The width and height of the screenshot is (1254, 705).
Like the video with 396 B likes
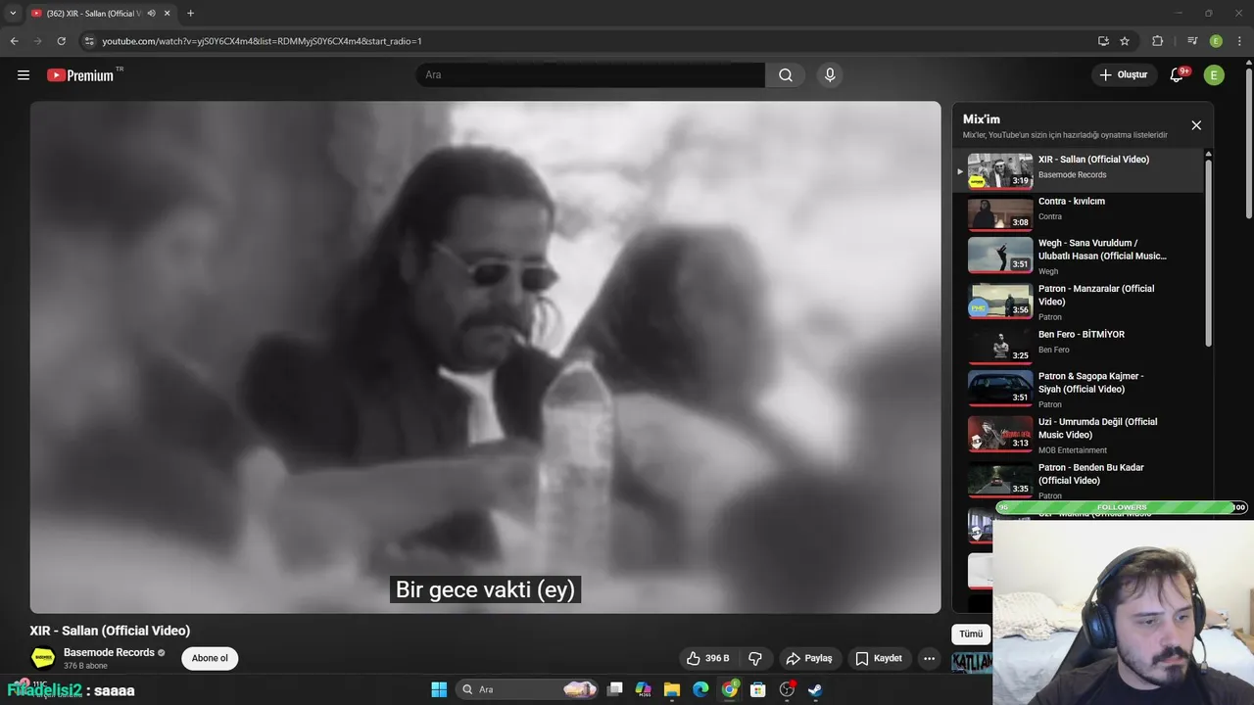click(707, 658)
